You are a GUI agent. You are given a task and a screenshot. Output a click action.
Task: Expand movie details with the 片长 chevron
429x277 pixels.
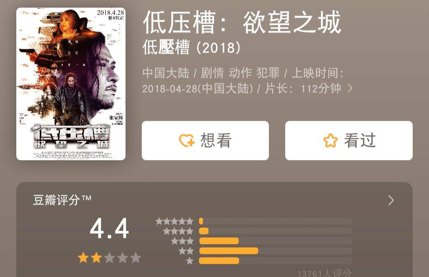[350, 88]
